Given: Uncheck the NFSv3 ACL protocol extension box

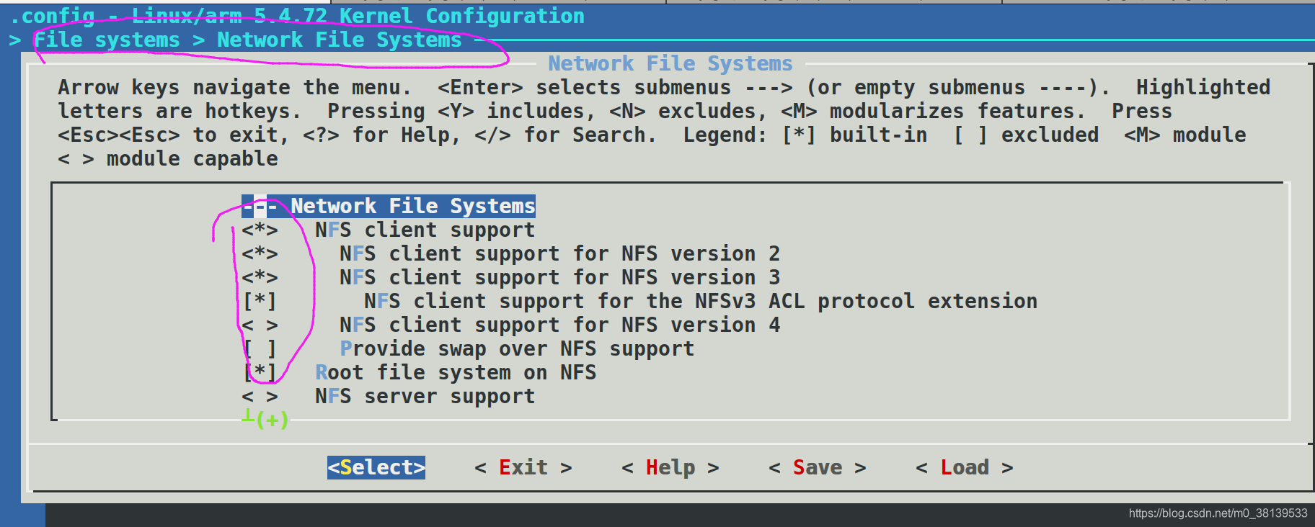Looking at the screenshot, I should click(x=260, y=302).
